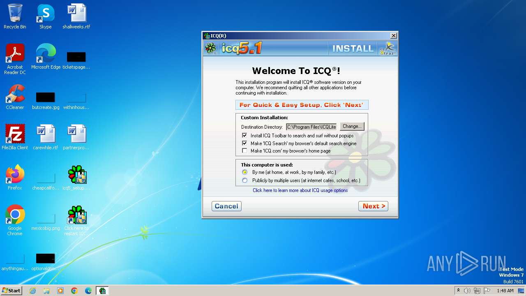Click Next to continue installation
The image size is (526, 296).
click(373, 206)
